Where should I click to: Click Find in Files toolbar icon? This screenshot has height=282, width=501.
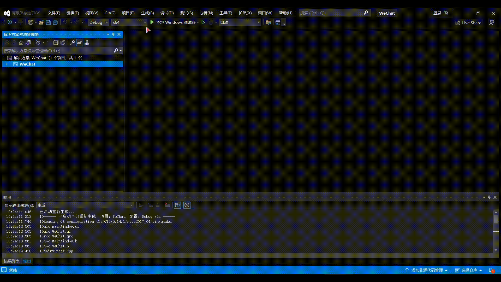coord(268,22)
